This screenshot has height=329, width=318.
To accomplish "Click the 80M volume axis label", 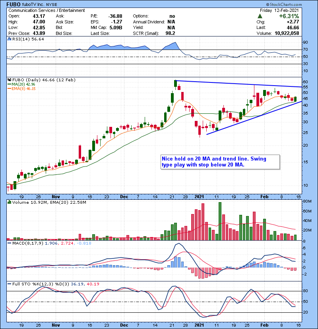I will click(307, 201).
